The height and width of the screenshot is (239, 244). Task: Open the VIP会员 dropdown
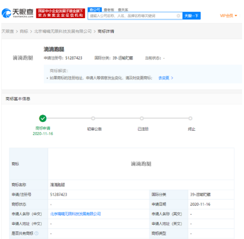228,16
